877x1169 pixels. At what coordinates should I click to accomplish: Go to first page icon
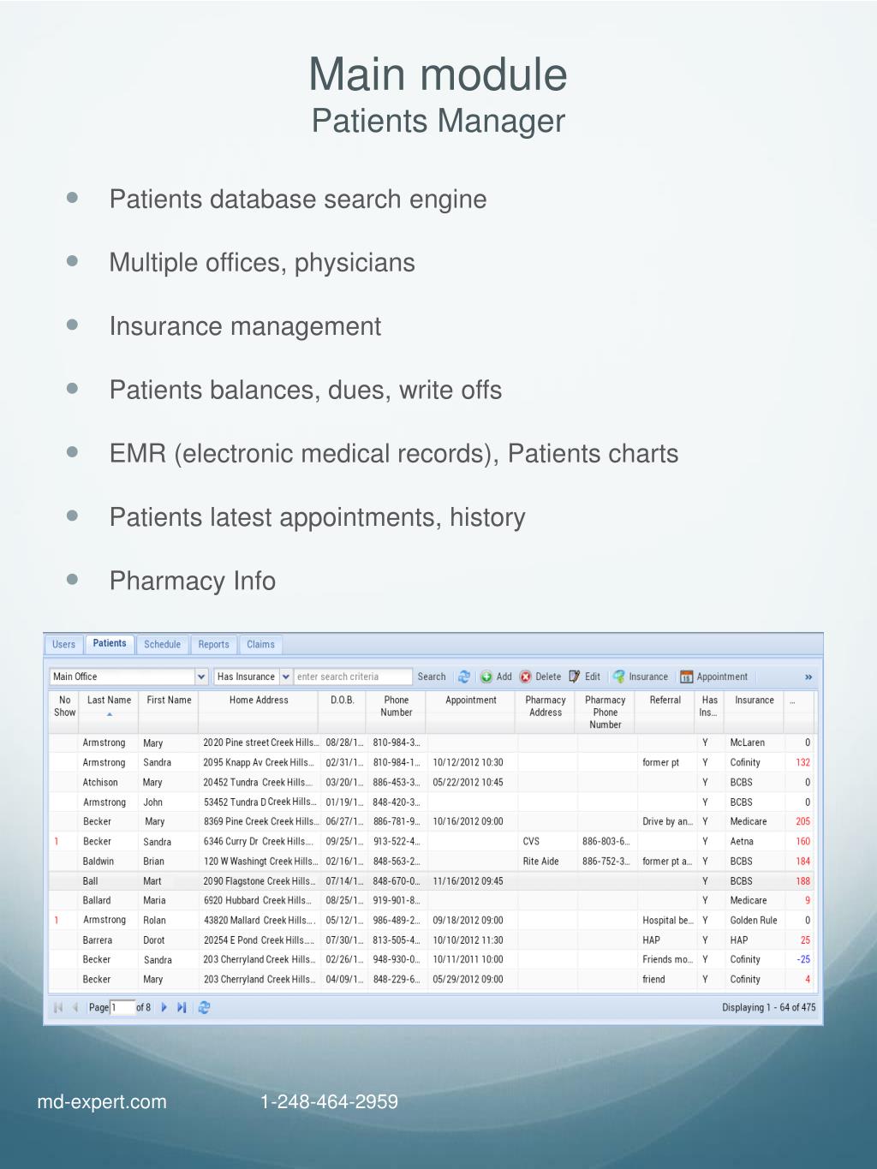(58, 1007)
